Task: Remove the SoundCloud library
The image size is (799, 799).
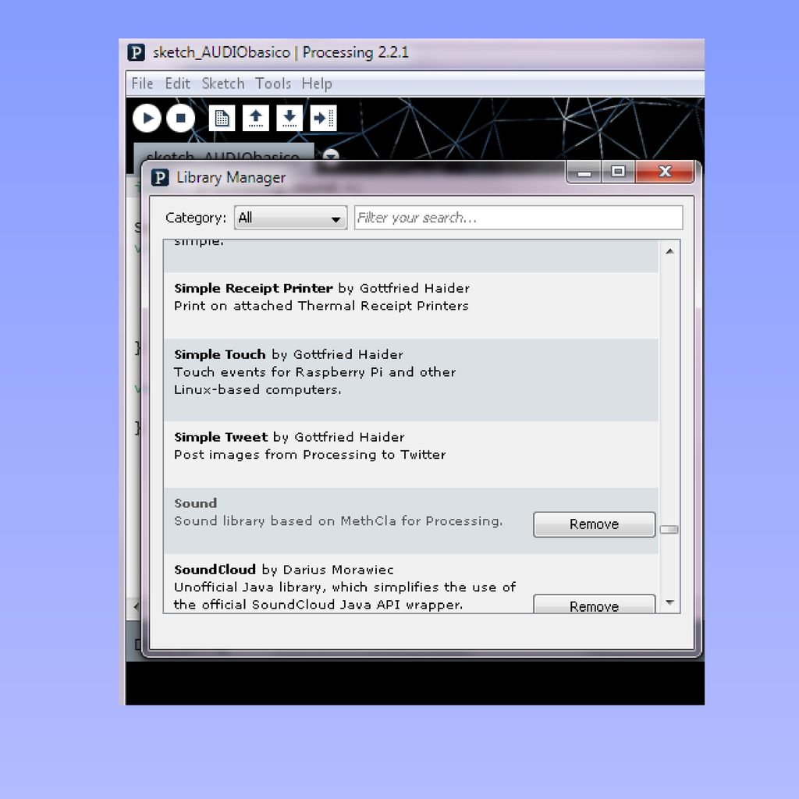Action: (x=594, y=605)
